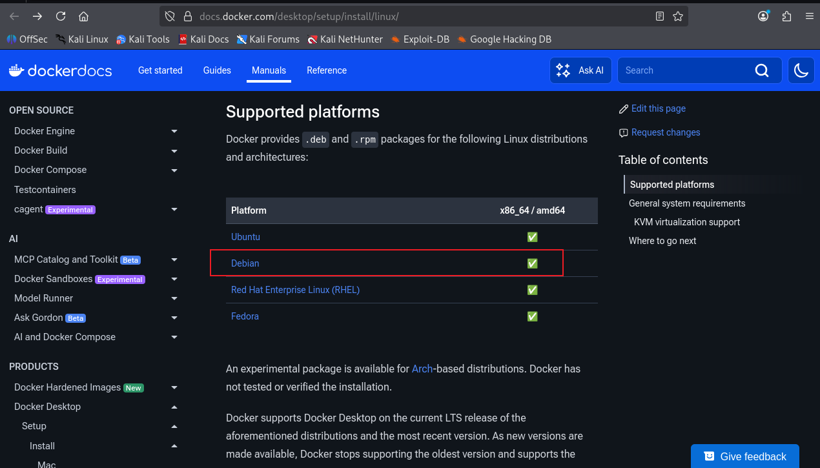820x468 pixels.
Task: Reload the page with browser refresh icon
Action: [x=61, y=16]
